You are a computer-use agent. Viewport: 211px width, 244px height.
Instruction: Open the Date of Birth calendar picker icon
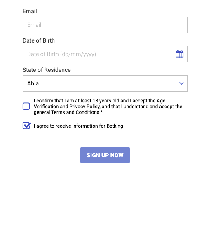(179, 54)
